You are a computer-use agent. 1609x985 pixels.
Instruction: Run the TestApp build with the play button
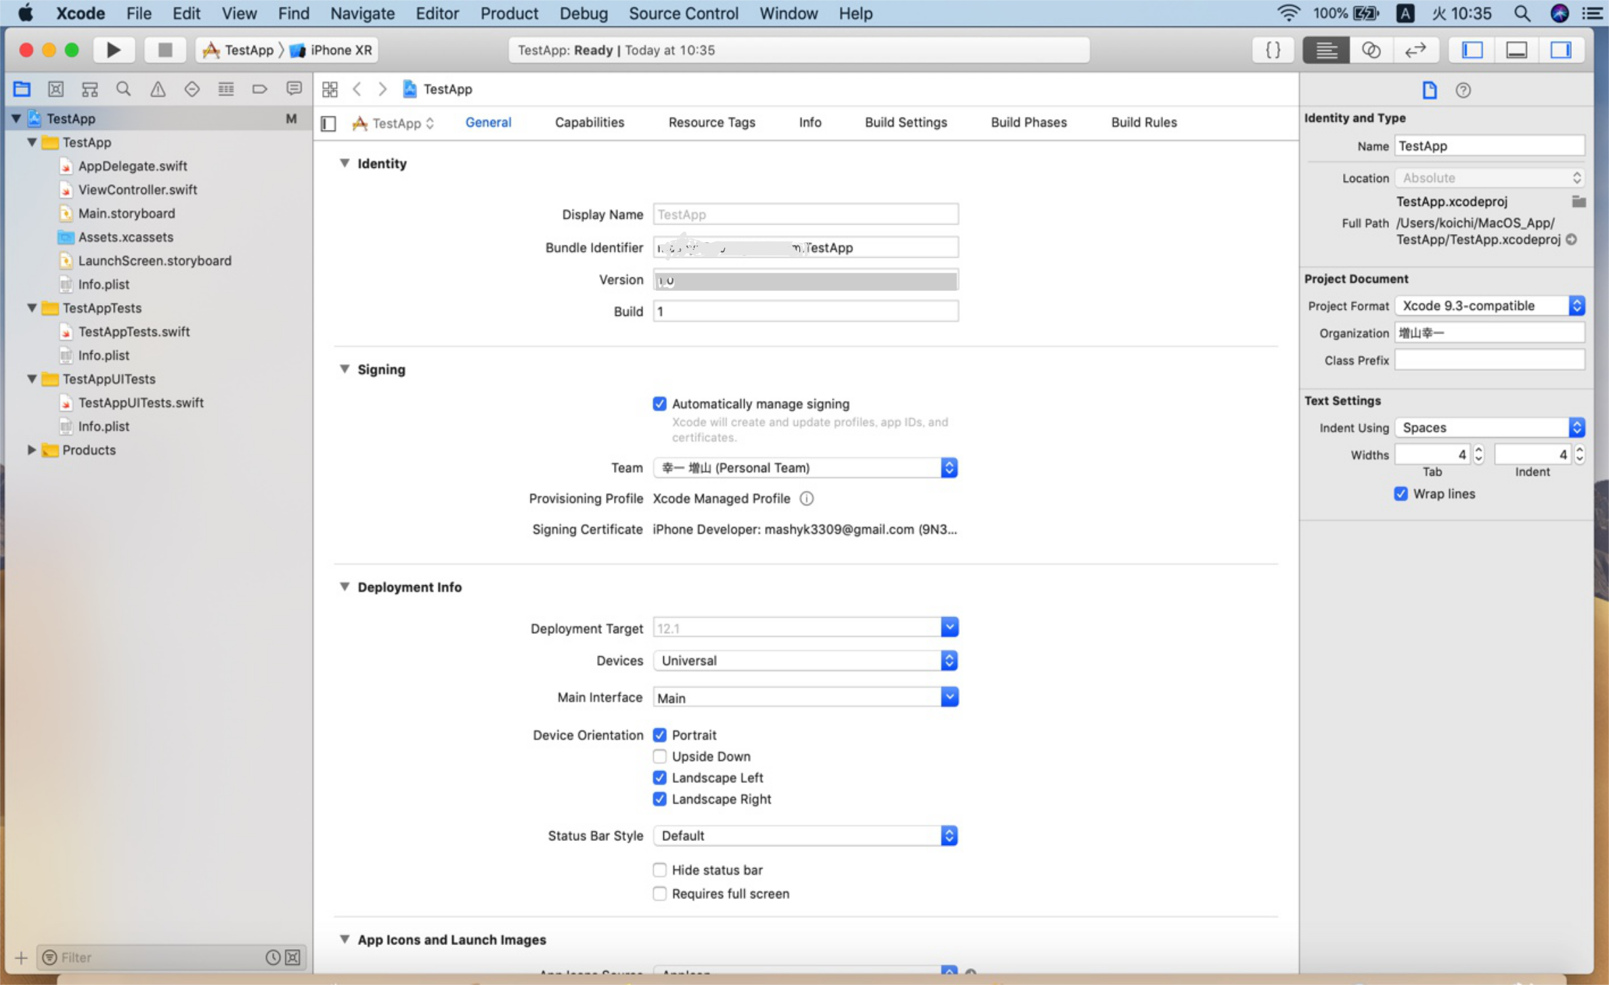114,50
